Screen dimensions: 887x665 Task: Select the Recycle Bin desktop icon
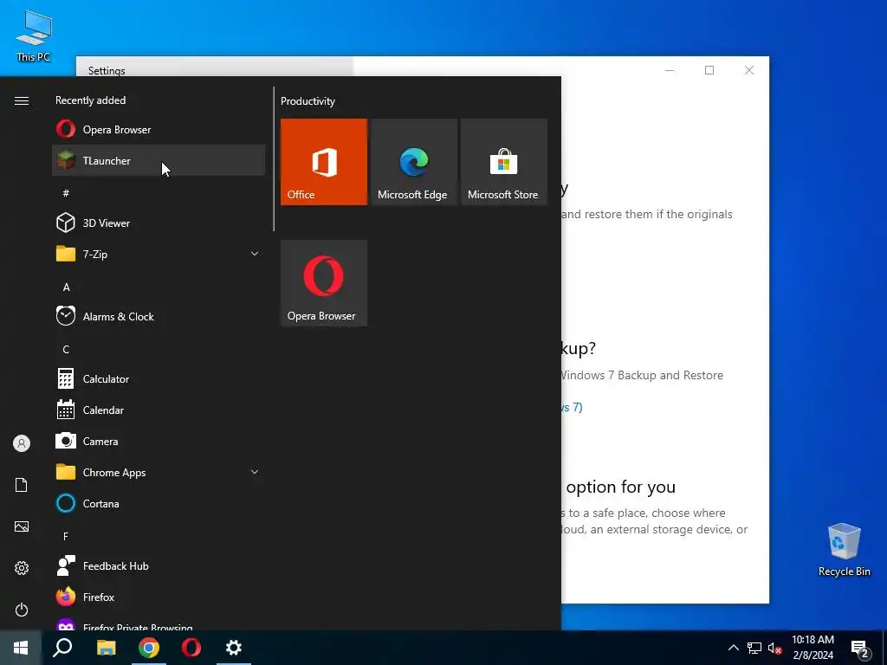click(844, 549)
